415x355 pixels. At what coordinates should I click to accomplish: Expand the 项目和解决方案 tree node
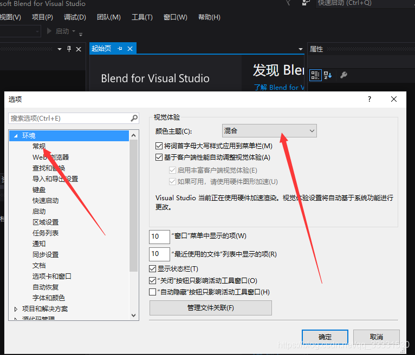click(x=16, y=309)
